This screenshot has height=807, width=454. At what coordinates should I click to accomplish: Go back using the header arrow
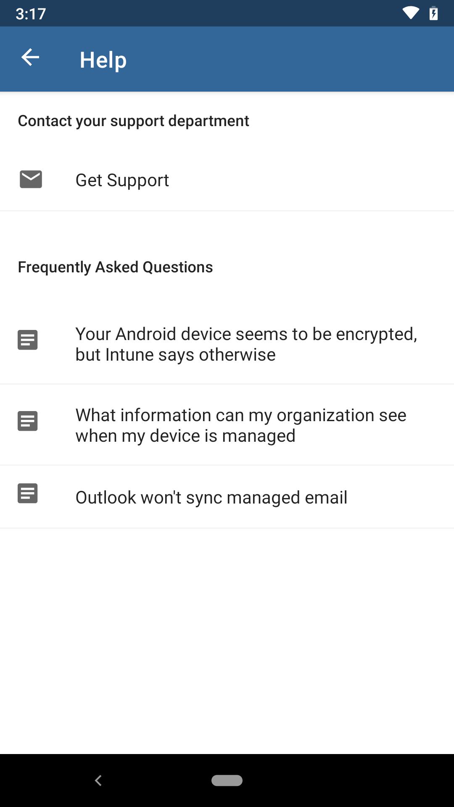pos(30,58)
